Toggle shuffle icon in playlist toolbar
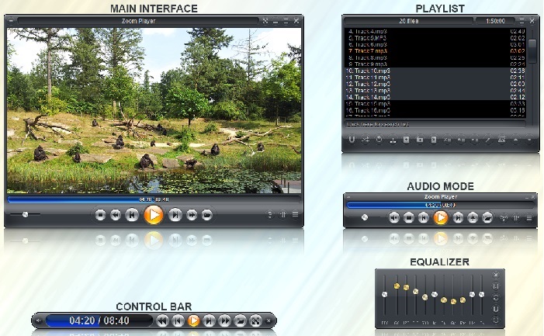This screenshot has height=336, width=544. [x=365, y=140]
